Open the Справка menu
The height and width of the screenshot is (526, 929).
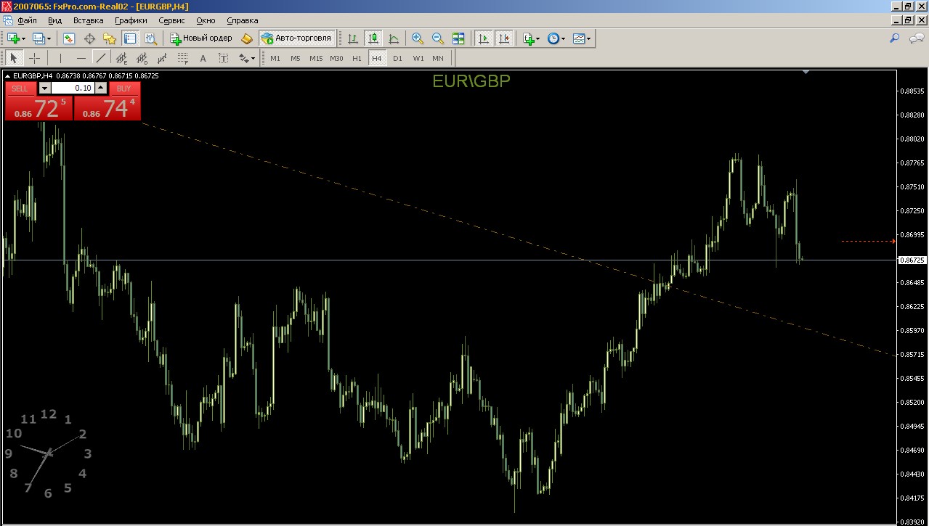click(x=242, y=20)
